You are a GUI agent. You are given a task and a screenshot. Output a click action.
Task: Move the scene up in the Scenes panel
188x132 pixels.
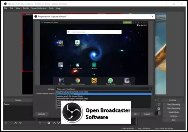16,123
